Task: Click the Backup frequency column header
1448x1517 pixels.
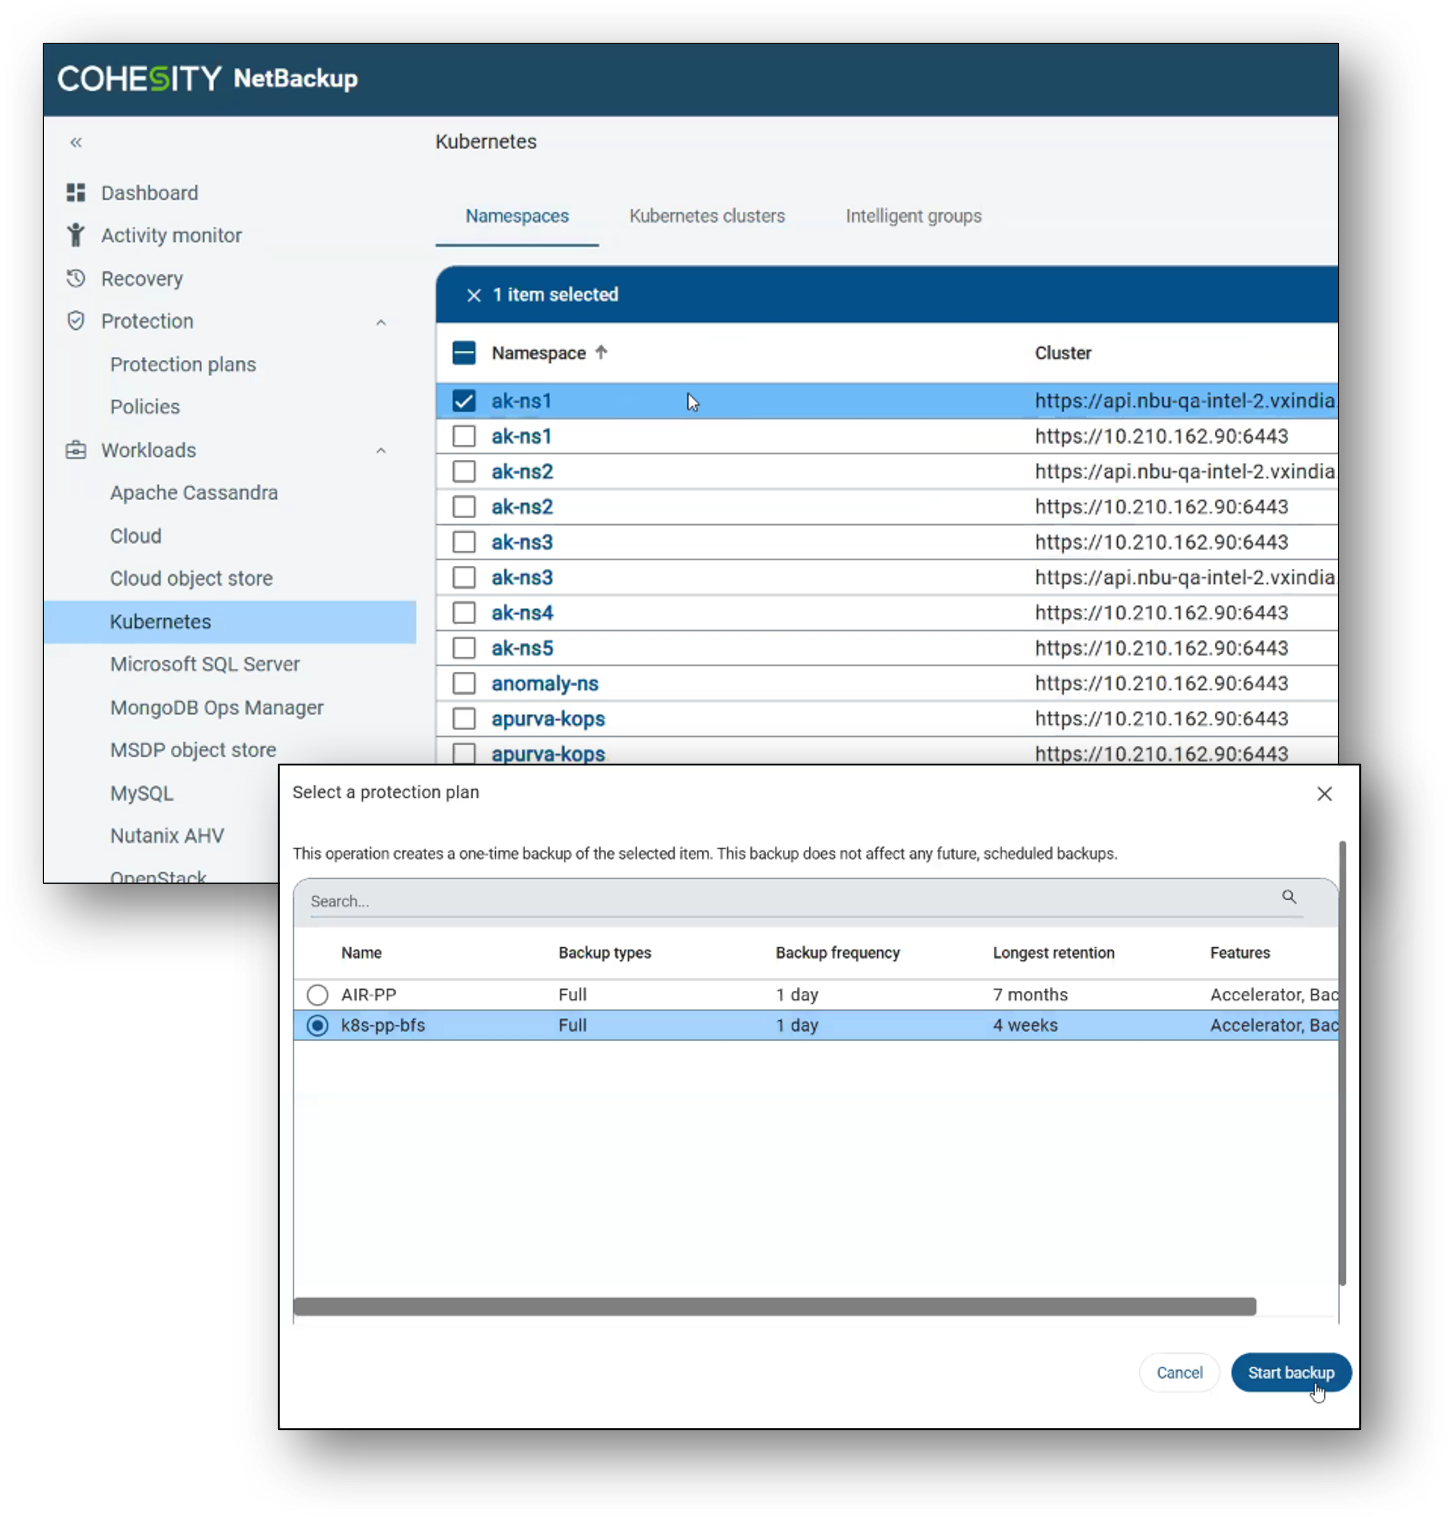Action: (x=838, y=953)
